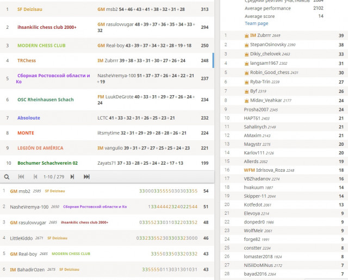348x280 pixels.
Task: Click crown icon beside Robin_Good_chess
Action: 246,73
